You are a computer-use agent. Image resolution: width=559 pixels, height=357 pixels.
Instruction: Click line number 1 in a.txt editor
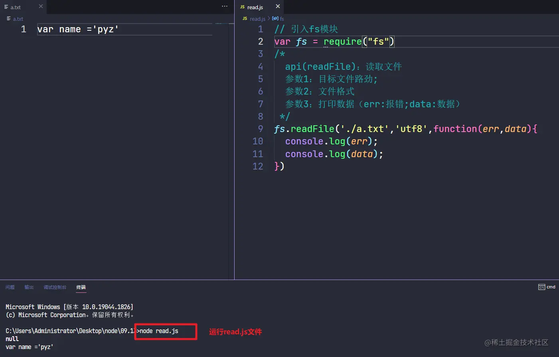pos(24,29)
